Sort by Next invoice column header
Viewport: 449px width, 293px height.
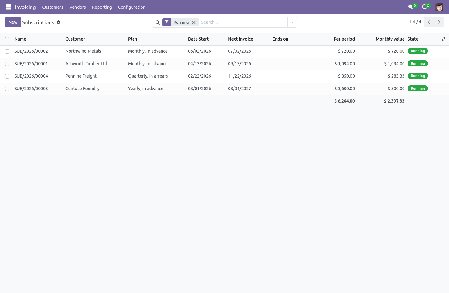[240, 39]
